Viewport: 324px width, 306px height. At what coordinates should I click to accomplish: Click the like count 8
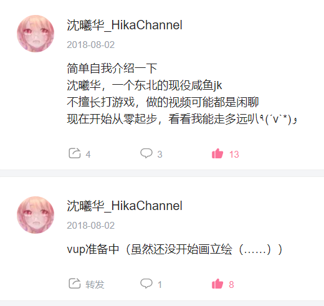coord(232,285)
